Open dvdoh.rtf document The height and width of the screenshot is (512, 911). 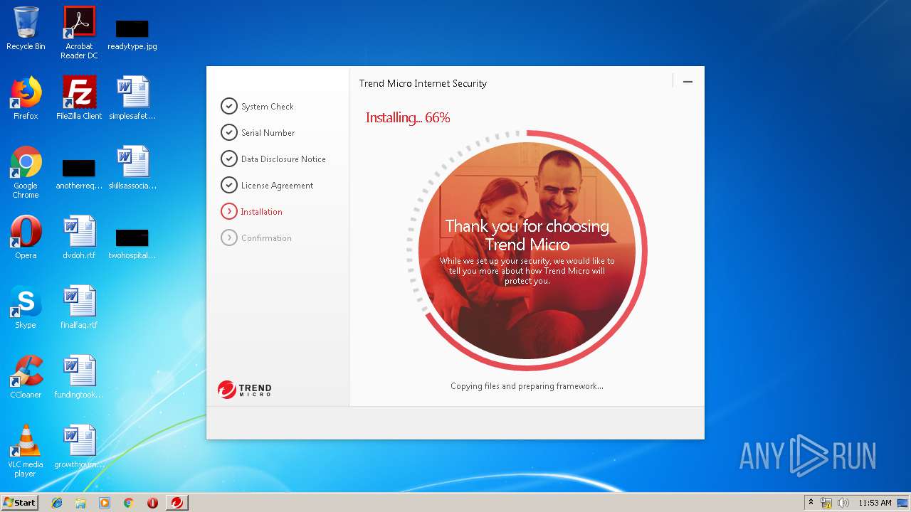pos(79,238)
